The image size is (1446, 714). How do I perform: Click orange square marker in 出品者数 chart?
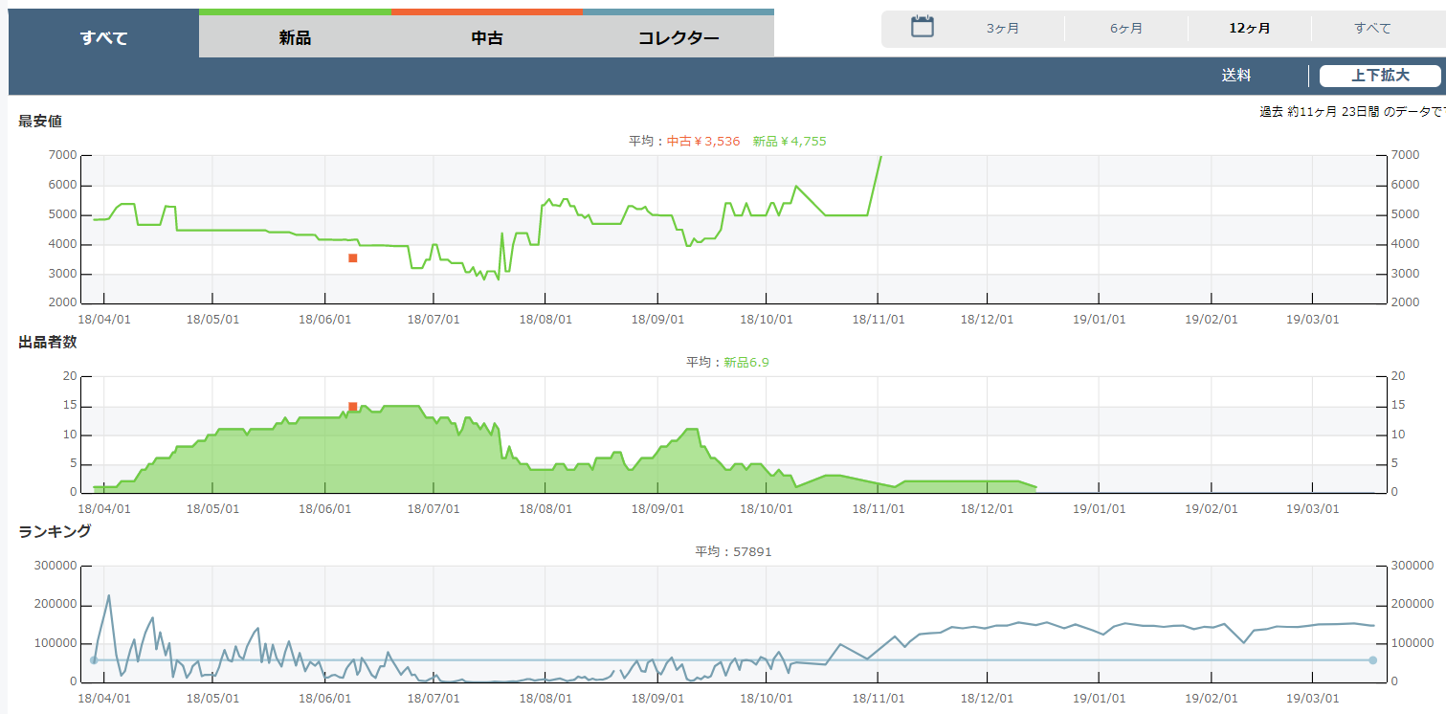353,407
